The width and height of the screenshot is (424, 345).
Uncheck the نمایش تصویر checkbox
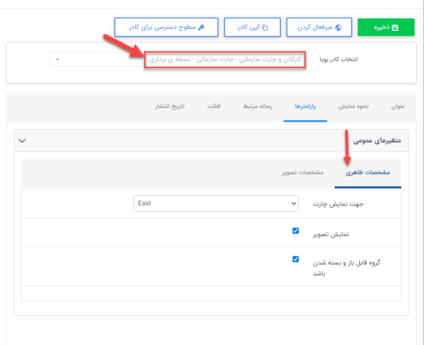(x=295, y=230)
